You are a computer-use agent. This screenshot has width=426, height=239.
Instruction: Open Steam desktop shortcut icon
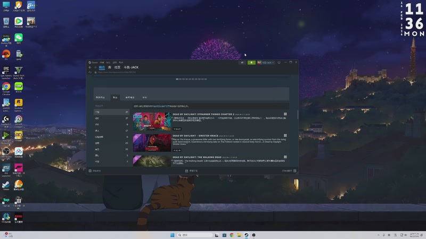[6, 185]
